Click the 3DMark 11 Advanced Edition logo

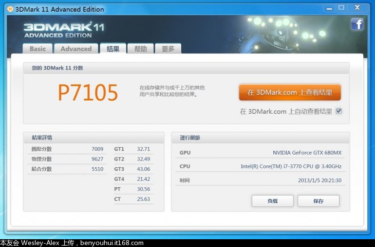point(63,29)
